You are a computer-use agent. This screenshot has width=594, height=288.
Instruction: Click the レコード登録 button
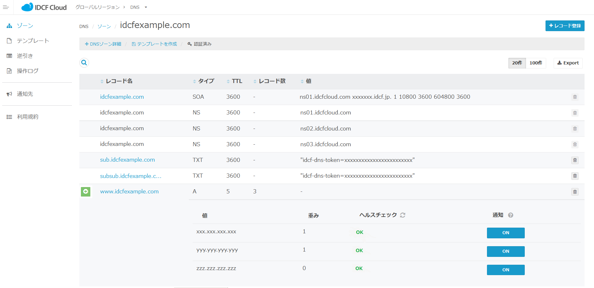click(565, 26)
